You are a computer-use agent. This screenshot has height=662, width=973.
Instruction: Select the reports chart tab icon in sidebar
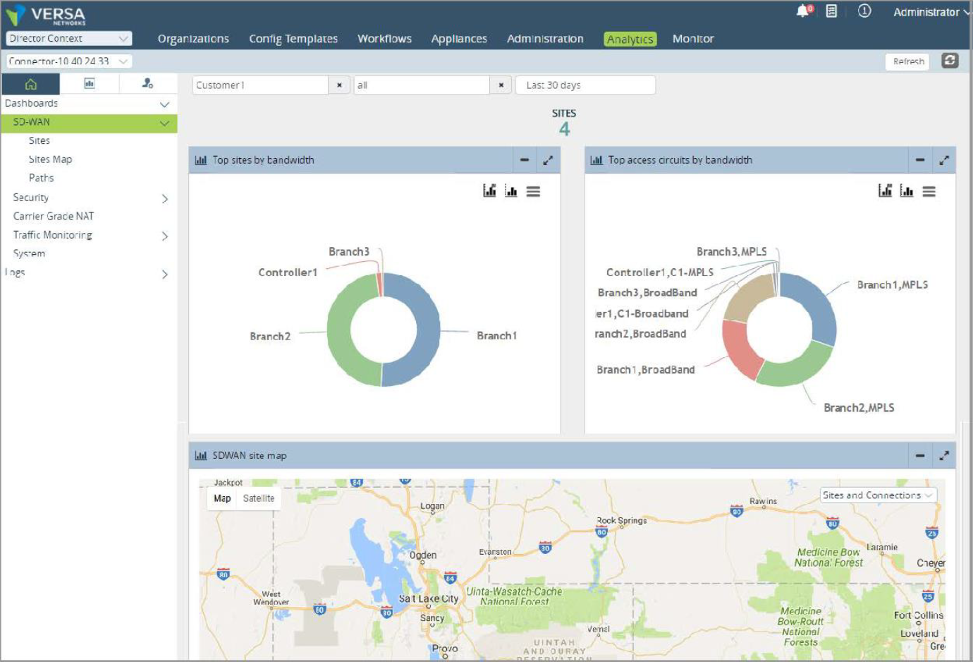click(x=90, y=84)
